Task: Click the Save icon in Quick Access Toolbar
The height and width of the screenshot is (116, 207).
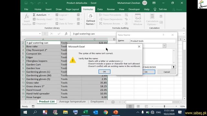Action: (x=26, y=3)
